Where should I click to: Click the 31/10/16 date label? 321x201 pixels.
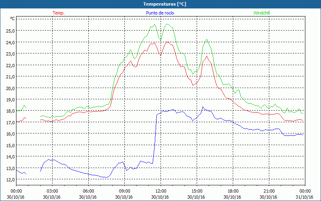point(305,197)
